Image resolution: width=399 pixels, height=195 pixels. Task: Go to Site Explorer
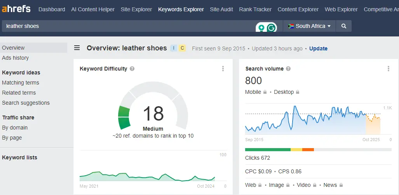click(x=136, y=9)
